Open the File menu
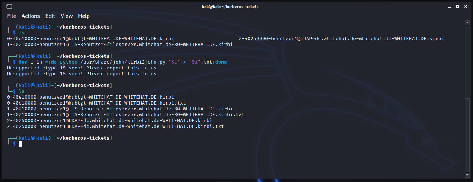Viewport: 473px width, 182px height. [x=12, y=16]
